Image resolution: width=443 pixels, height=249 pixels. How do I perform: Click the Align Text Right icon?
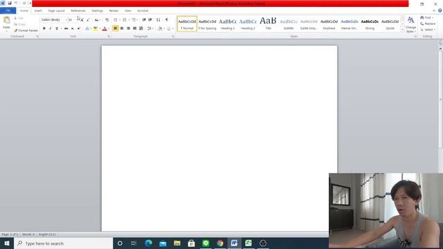click(x=128, y=28)
